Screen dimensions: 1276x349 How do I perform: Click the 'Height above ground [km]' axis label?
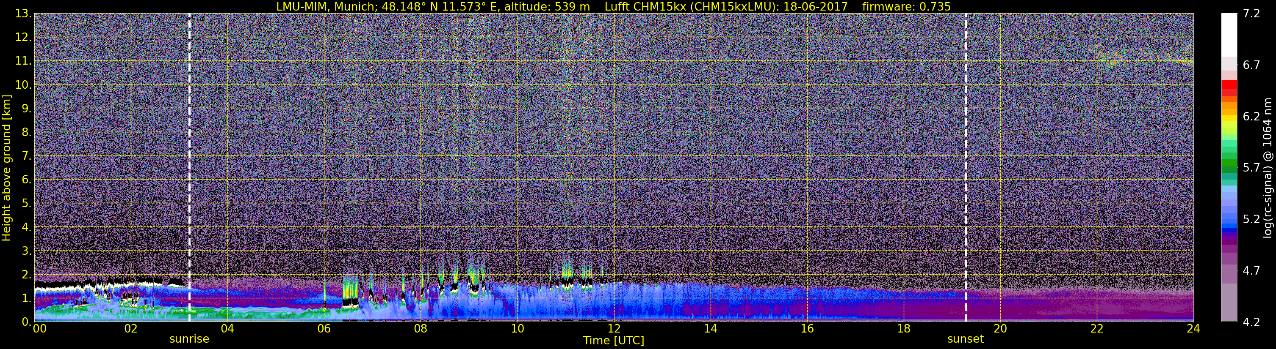click(x=6, y=168)
